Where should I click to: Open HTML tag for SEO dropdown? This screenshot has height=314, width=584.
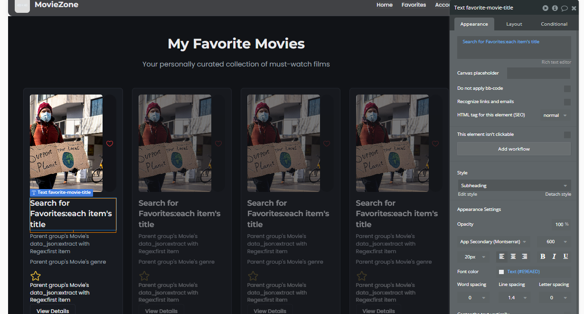pos(555,115)
